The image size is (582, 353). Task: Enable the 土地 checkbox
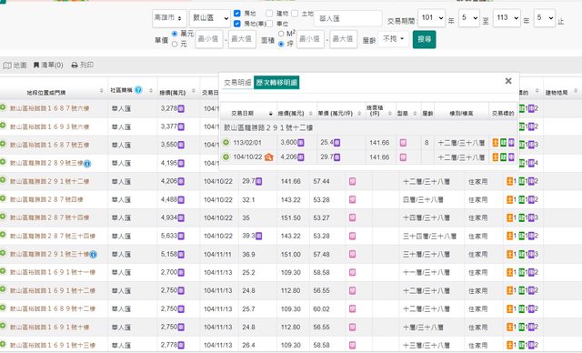point(295,14)
